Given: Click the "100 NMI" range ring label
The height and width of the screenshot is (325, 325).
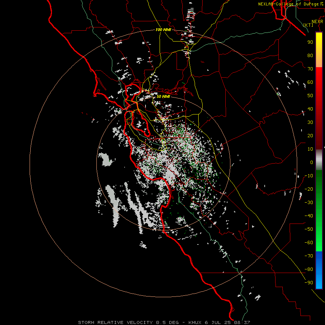Looking at the screenshot, I should pos(163,30).
